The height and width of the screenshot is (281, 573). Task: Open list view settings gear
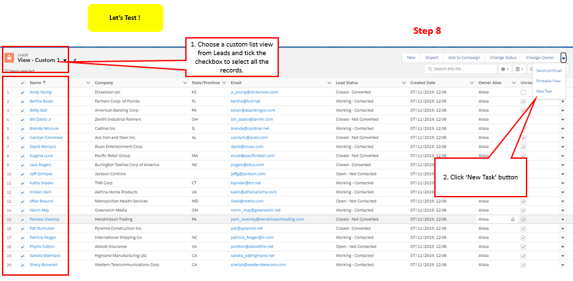(x=505, y=68)
